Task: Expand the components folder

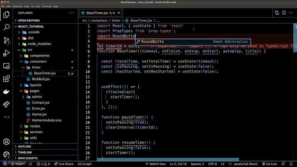Action: 45,56
